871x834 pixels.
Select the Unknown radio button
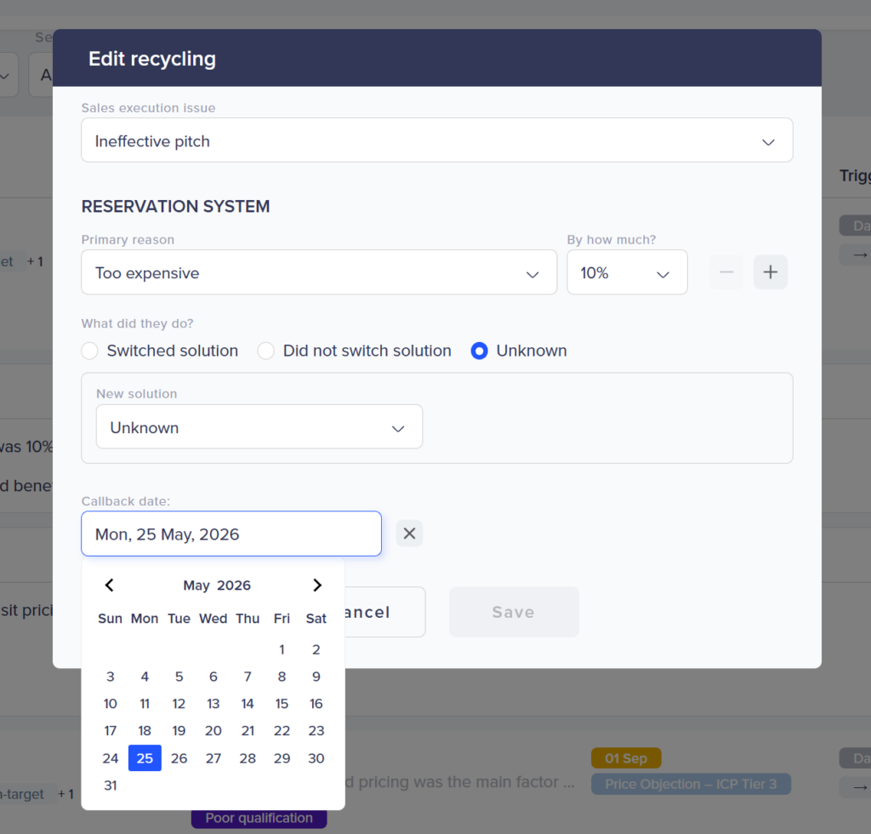(x=479, y=351)
